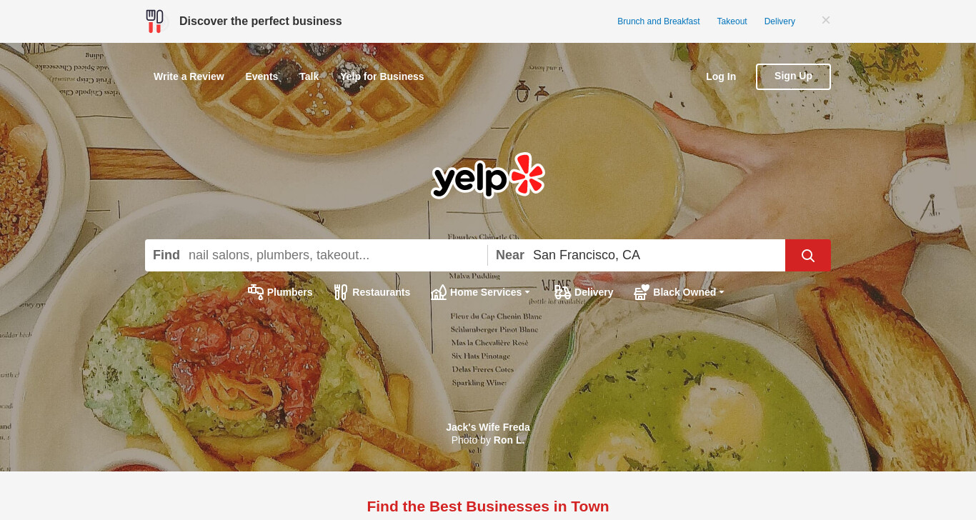Expand the Black Owned dropdown arrow
976x520 pixels.
[722, 293]
